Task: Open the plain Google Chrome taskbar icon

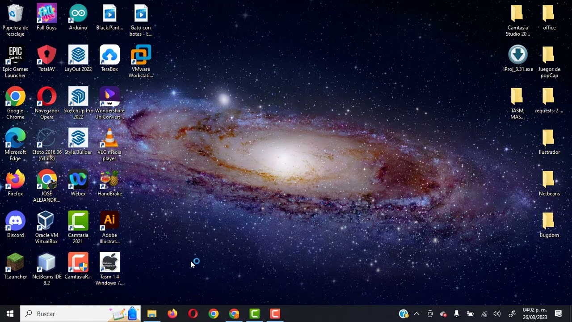Action: (213, 314)
